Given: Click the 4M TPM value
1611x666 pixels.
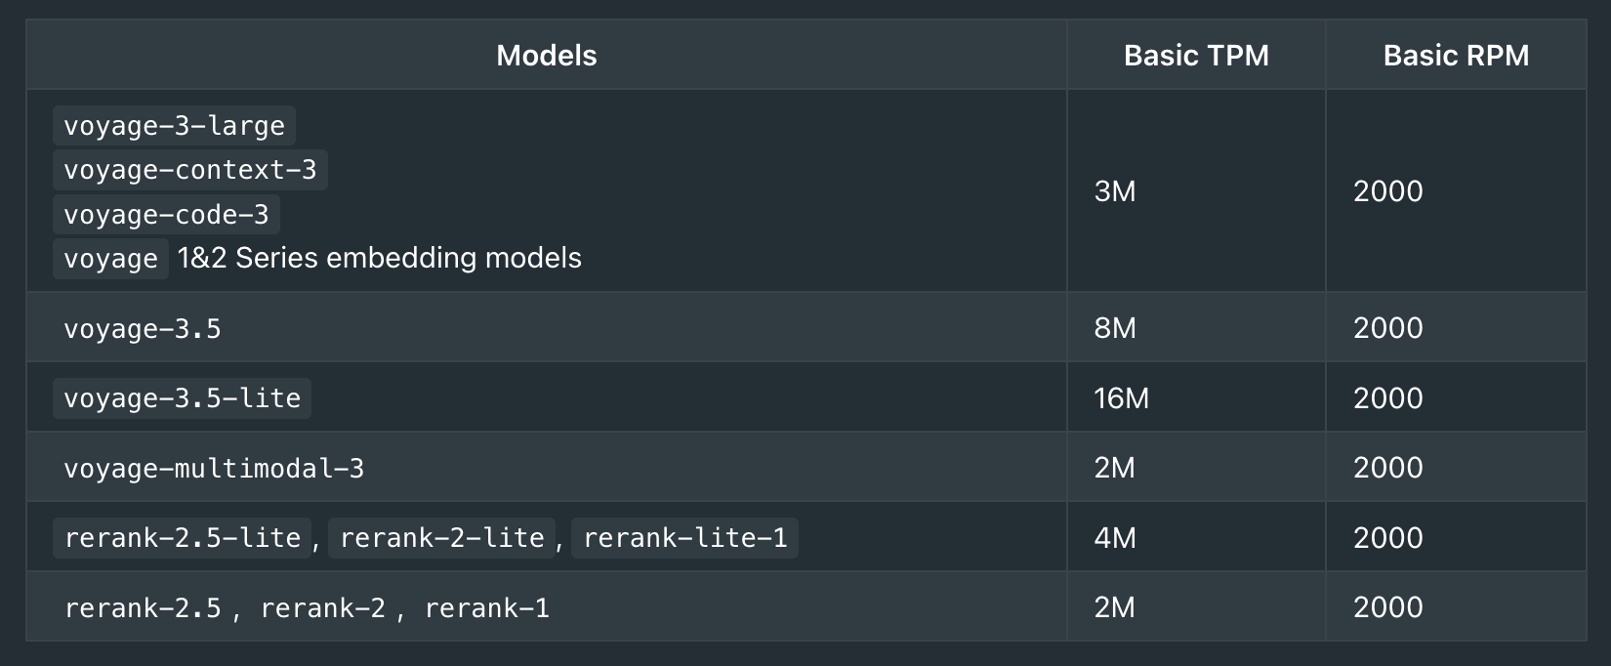Looking at the screenshot, I should point(1115,538).
